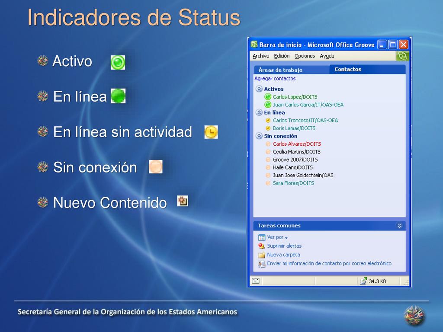Click Suprimir alertas link
The height and width of the screenshot is (332, 443).
coord(284,246)
